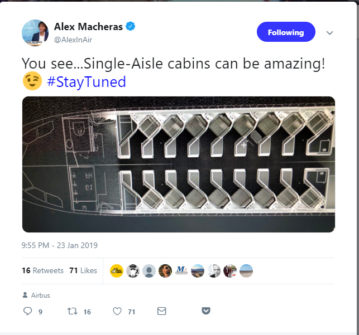The image size is (359, 335).
Task: Share tweet via envelope message icon
Action: click(162, 311)
